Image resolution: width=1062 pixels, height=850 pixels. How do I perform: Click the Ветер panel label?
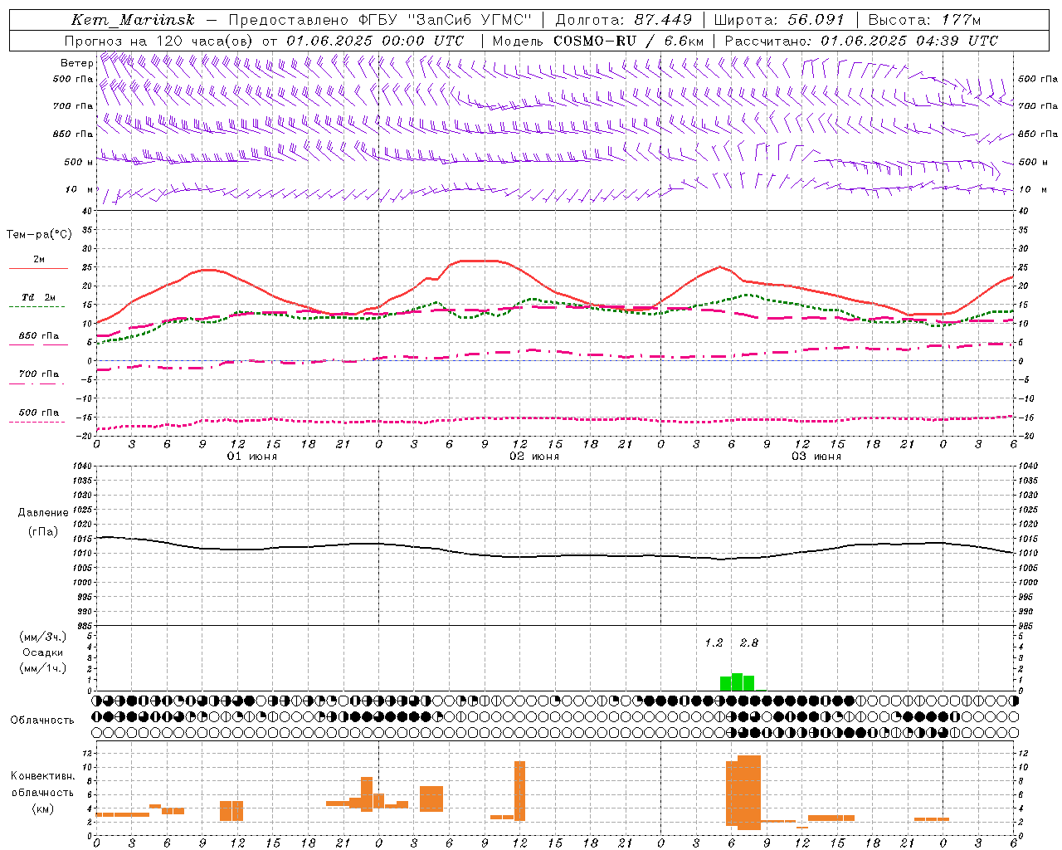[76, 63]
